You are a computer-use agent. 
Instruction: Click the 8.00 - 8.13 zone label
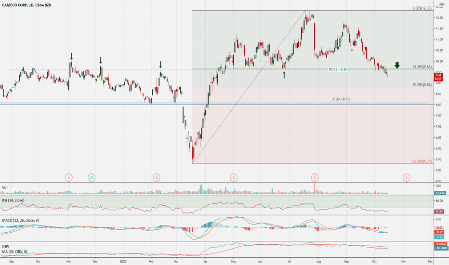click(341, 99)
